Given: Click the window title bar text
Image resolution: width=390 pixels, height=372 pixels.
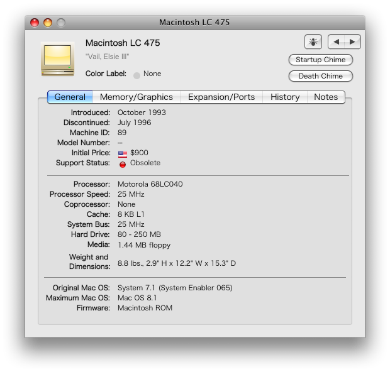Looking at the screenshot, I should [x=194, y=23].
